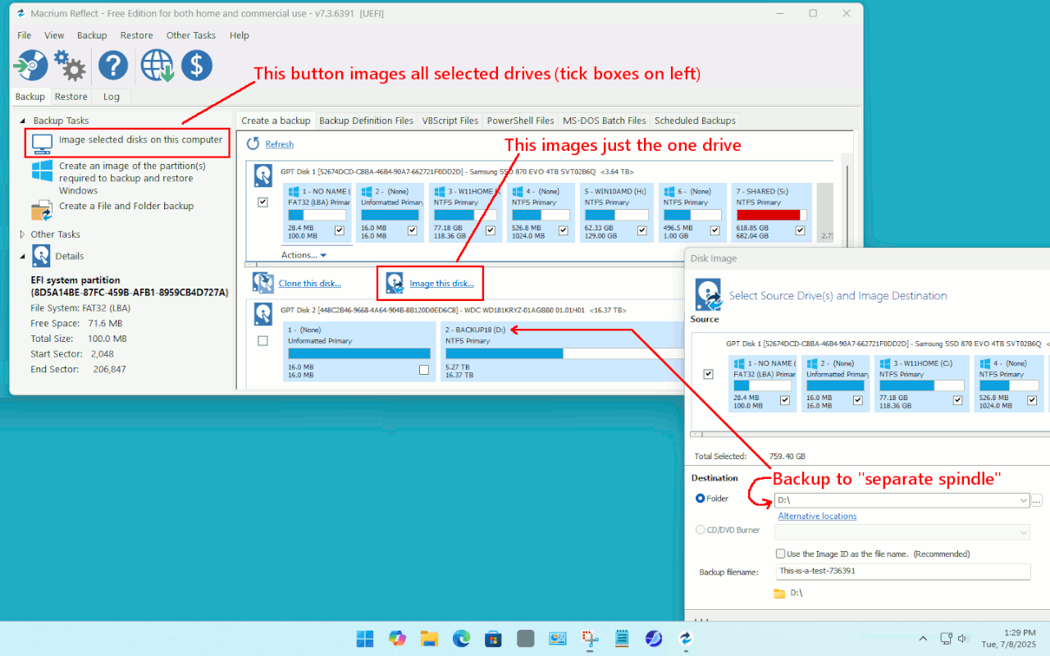
Task: Open Notepad from the taskbar
Action: [x=622, y=638]
